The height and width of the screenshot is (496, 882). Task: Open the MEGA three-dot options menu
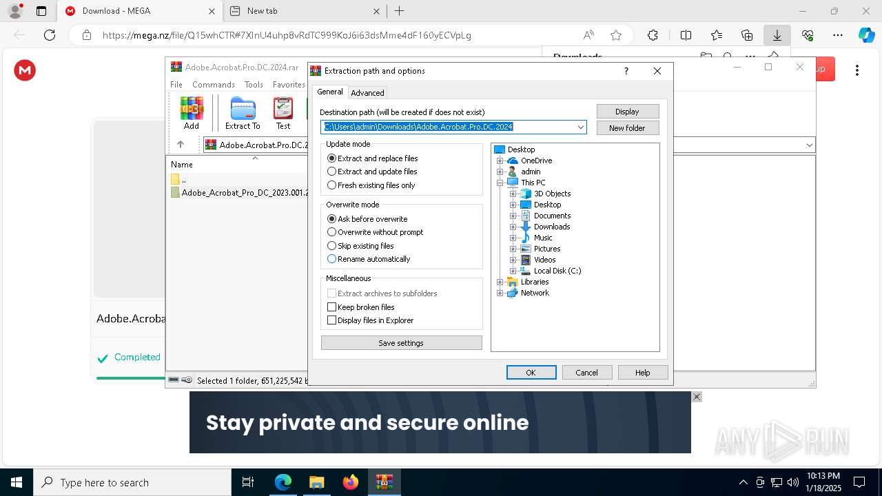point(857,70)
